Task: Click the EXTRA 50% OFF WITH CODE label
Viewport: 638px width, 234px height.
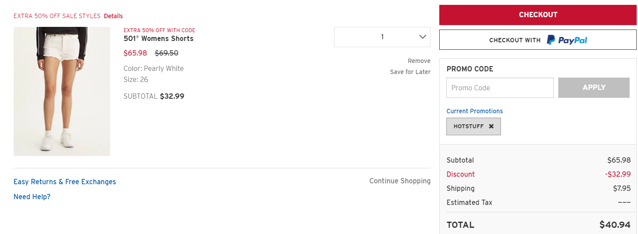Action: click(159, 30)
